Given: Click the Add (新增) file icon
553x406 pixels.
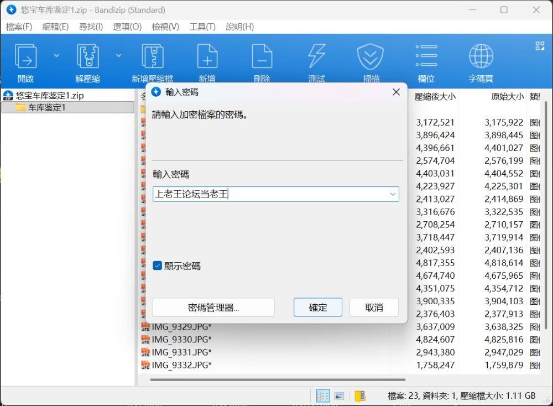Looking at the screenshot, I should pyautogui.click(x=207, y=56).
